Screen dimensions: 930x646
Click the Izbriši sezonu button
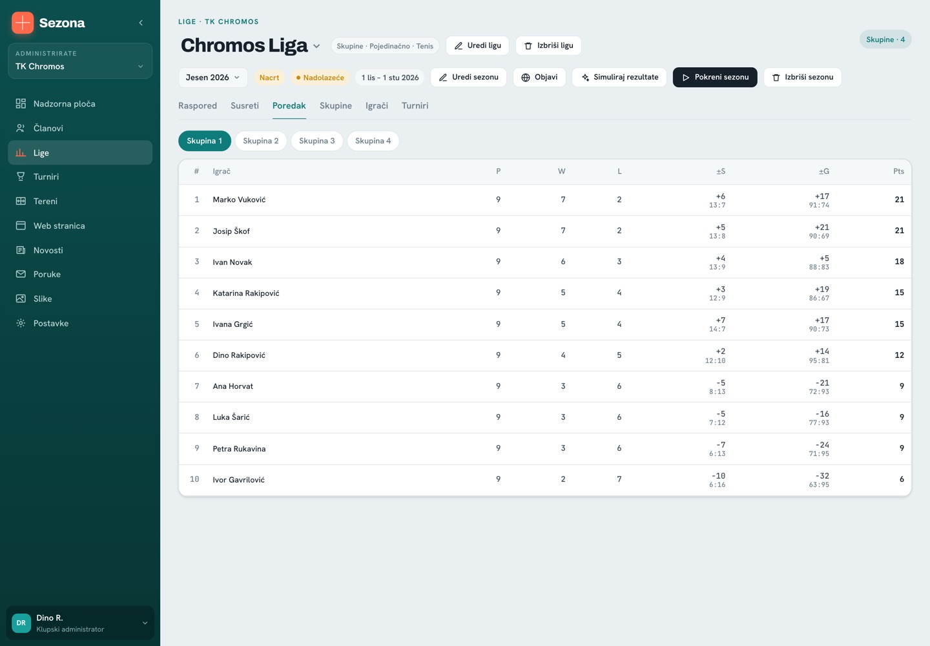click(803, 78)
